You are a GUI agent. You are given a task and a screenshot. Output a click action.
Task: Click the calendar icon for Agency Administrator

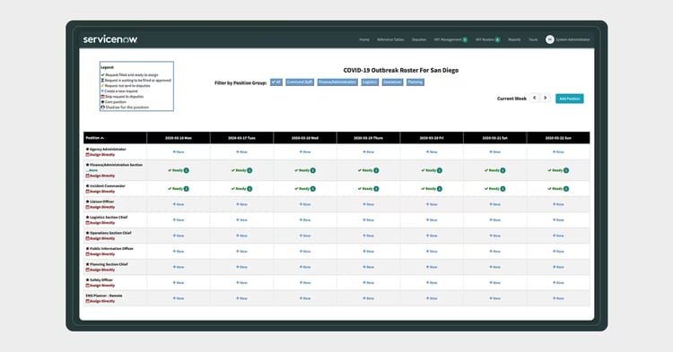[88, 155]
